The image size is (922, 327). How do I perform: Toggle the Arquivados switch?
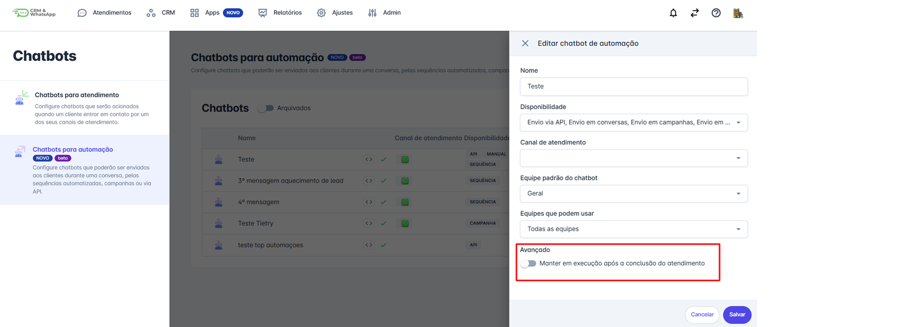point(266,108)
